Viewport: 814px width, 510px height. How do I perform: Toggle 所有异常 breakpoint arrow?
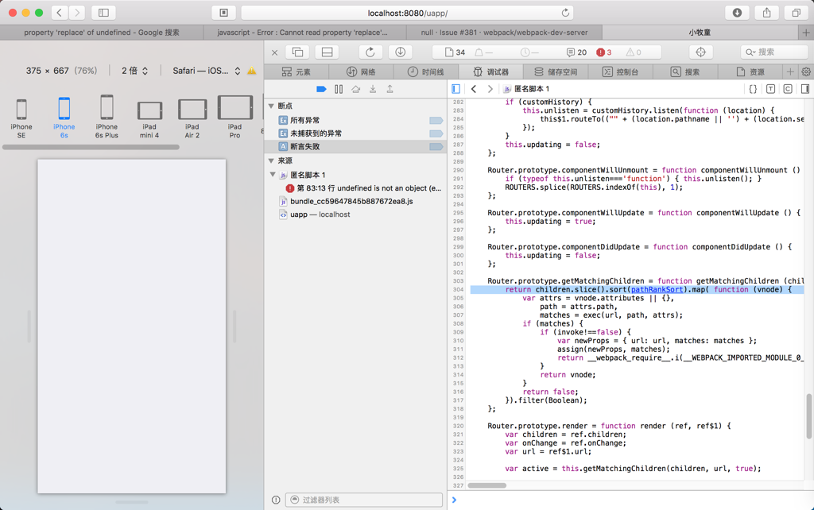tap(436, 121)
